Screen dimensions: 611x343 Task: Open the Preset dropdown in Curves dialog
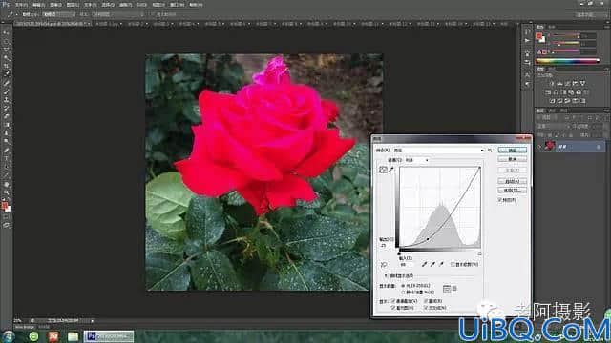coord(438,151)
